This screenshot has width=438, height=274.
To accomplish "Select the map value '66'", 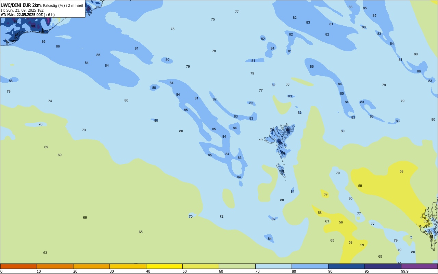I will 85,218.
